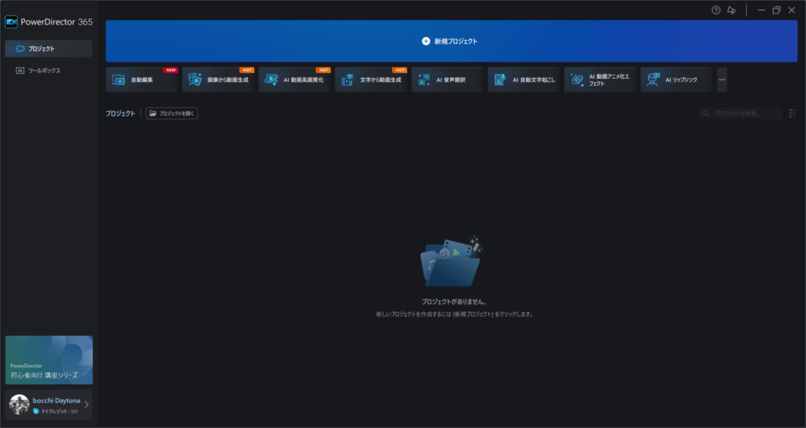Expand account details via the chevron arrow
Screen dimensions: 806x428
[x=87, y=404]
